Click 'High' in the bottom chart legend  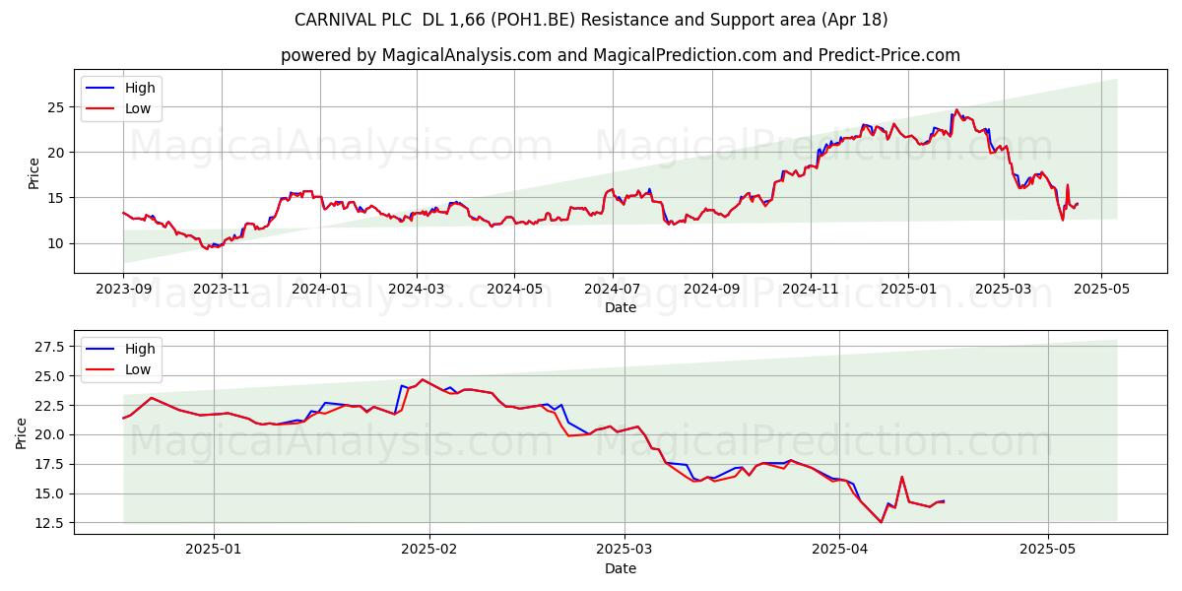(x=140, y=349)
